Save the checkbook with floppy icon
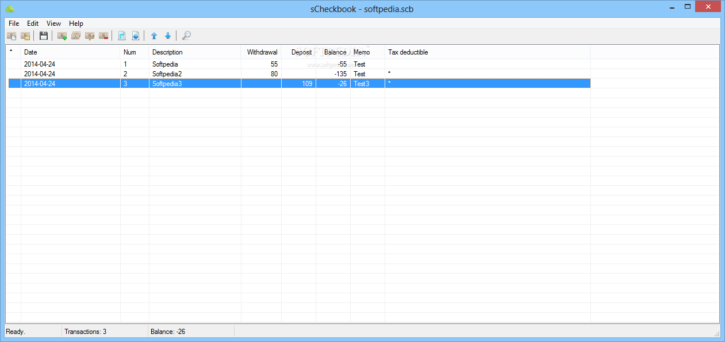 click(x=44, y=36)
